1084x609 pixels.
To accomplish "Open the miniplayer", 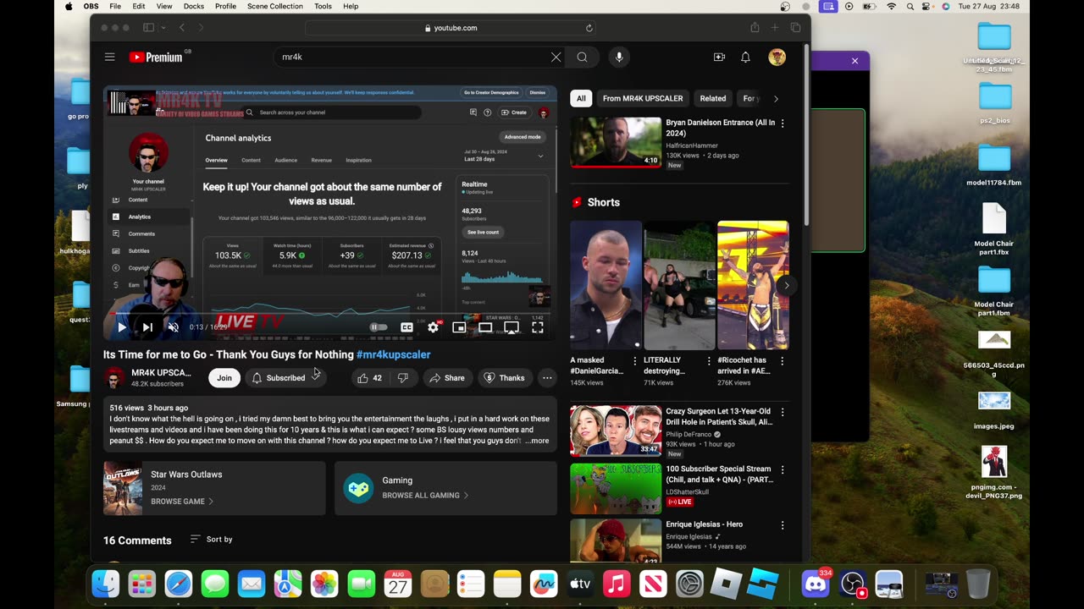I will [459, 327].
